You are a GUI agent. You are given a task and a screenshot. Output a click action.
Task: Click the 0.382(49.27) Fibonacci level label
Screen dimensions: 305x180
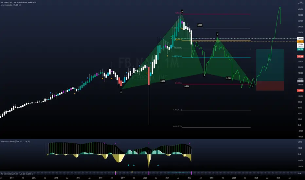point(177,110)
